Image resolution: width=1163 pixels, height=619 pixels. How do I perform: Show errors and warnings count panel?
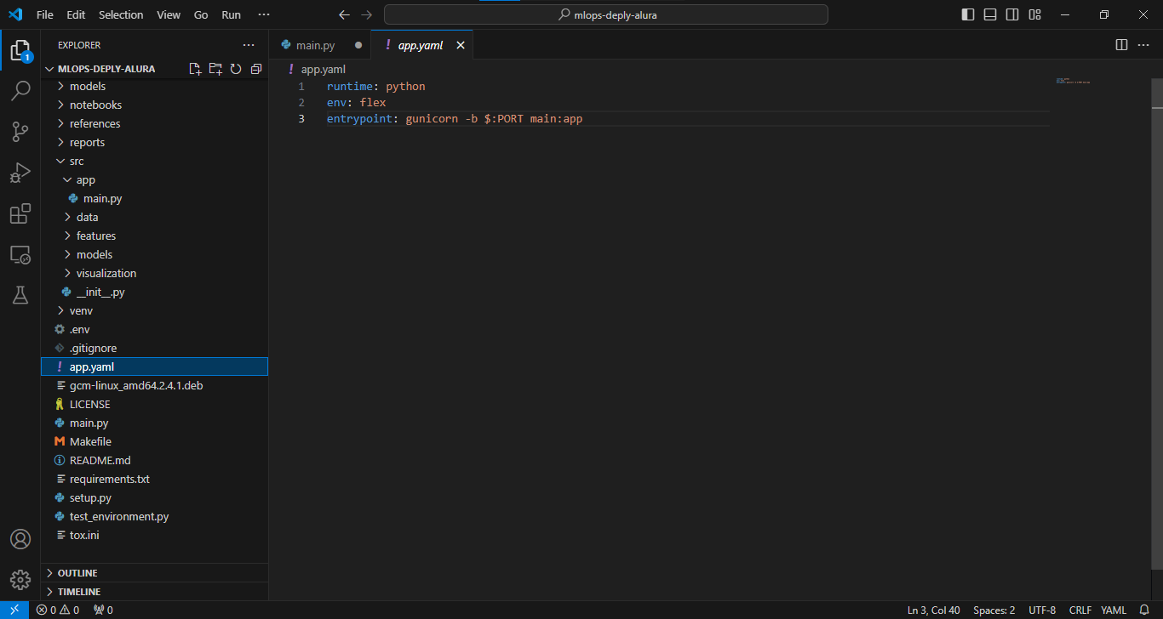coord(58,610)
